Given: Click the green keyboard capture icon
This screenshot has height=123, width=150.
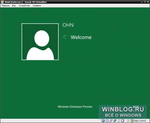Looking at the screenshot, I should coord(132,121).
